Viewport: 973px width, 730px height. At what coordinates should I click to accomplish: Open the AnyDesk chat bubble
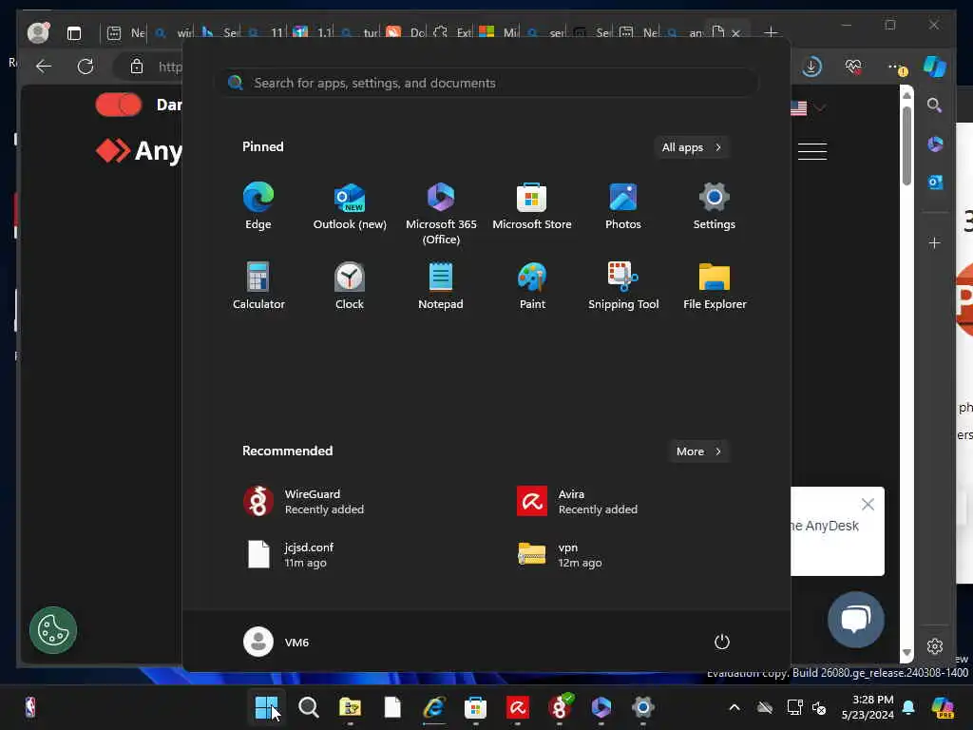click(856, 620)
